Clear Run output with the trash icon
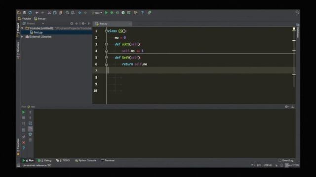Viewport: 316px width, 177px height. [x=30, y=140]
